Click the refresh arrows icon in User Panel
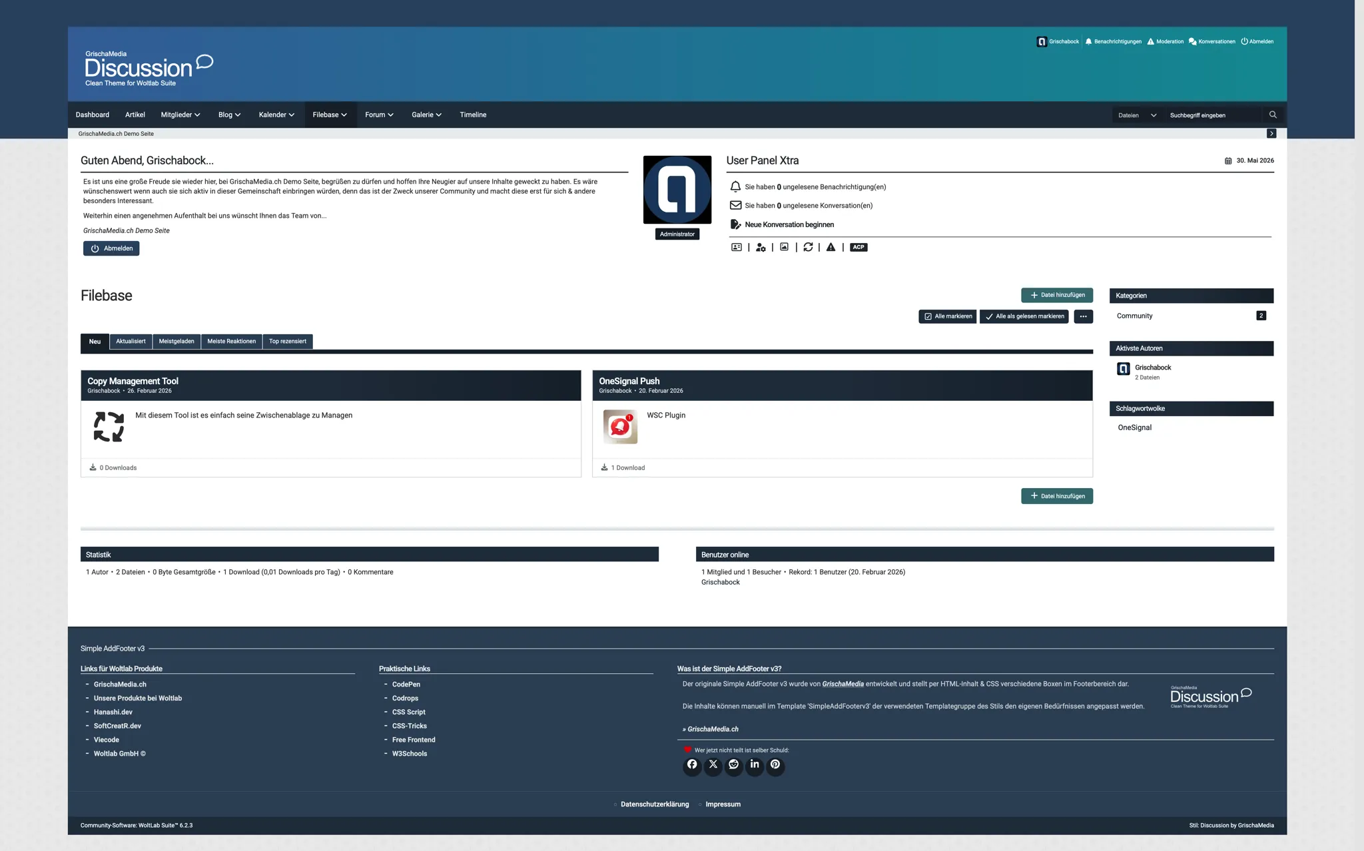1364x851 pixels. [x=808, y=247]
